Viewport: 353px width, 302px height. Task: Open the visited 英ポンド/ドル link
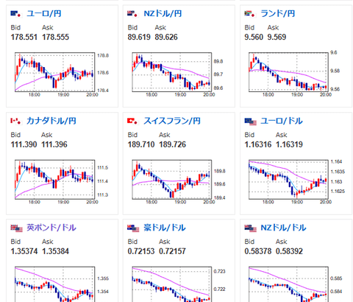[x=51, y=228]
